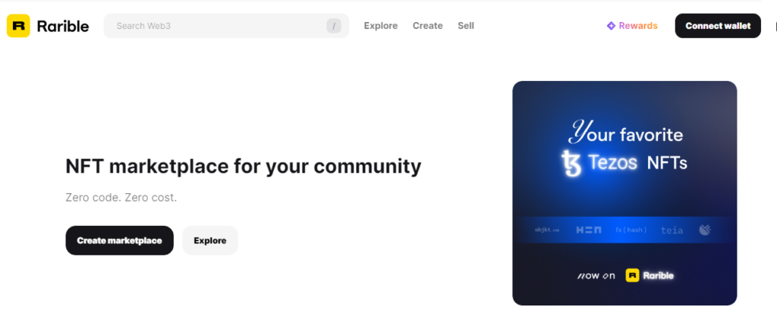Click the "NFT marketplace for your community" headline

coord(244,166)
